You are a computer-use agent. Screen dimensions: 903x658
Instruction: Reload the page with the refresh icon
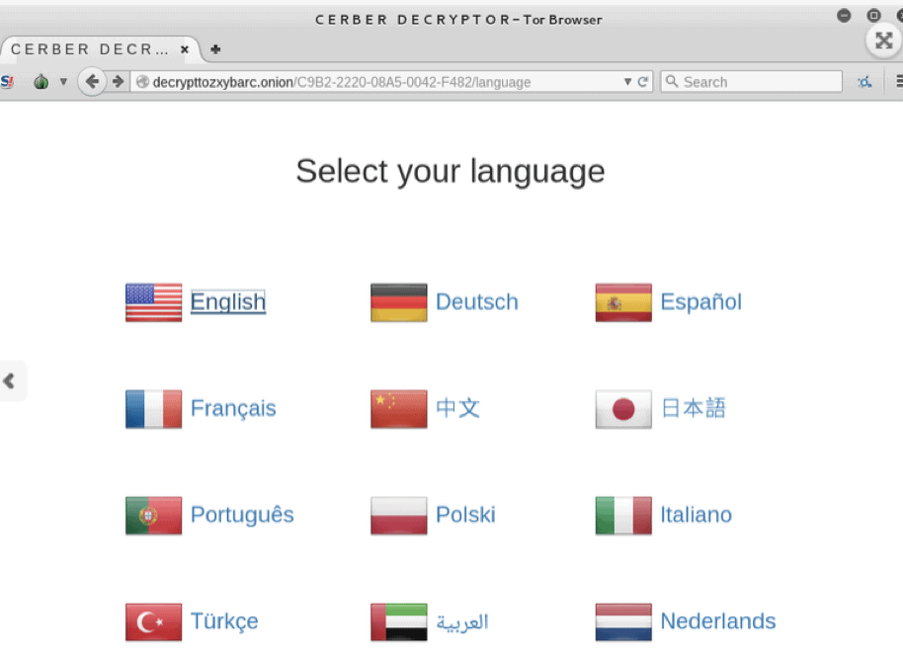[x=643, y=82]
